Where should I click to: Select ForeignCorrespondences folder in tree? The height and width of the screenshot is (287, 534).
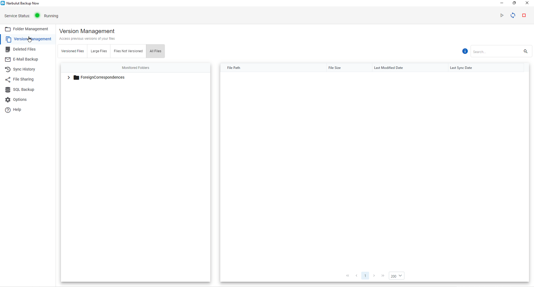[102, 78]
